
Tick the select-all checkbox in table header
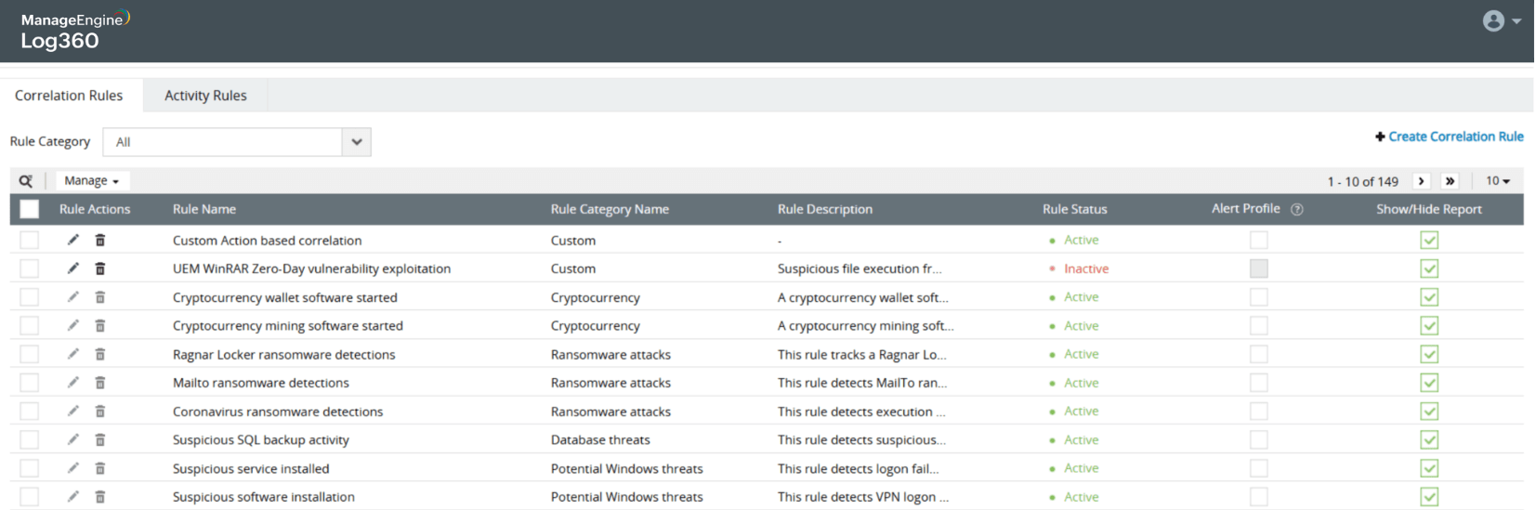tap(30, 209)
